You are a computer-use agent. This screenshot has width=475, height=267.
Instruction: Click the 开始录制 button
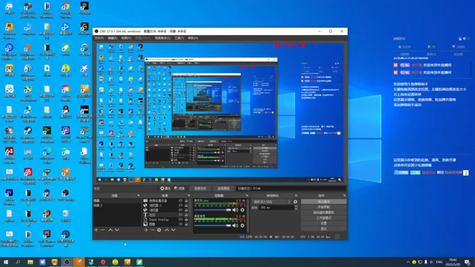click(x=324, y=207)
